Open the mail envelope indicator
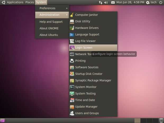 click(113, 2)
